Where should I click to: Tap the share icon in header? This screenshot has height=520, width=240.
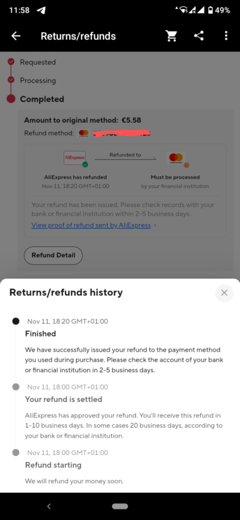(199, 36)
